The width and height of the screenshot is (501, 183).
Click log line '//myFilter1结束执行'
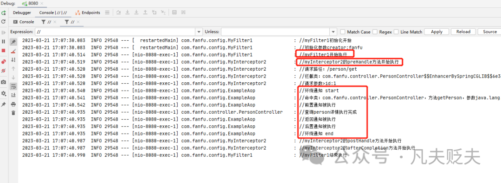click(323, 155)
